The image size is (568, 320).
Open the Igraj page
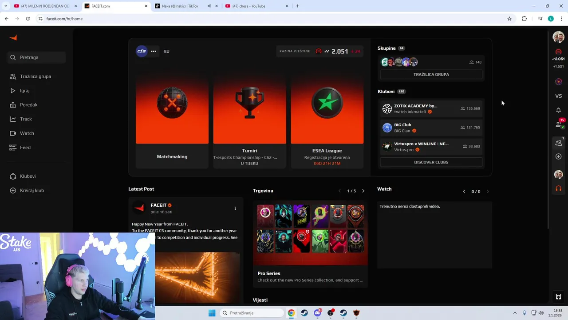[20, 91]
